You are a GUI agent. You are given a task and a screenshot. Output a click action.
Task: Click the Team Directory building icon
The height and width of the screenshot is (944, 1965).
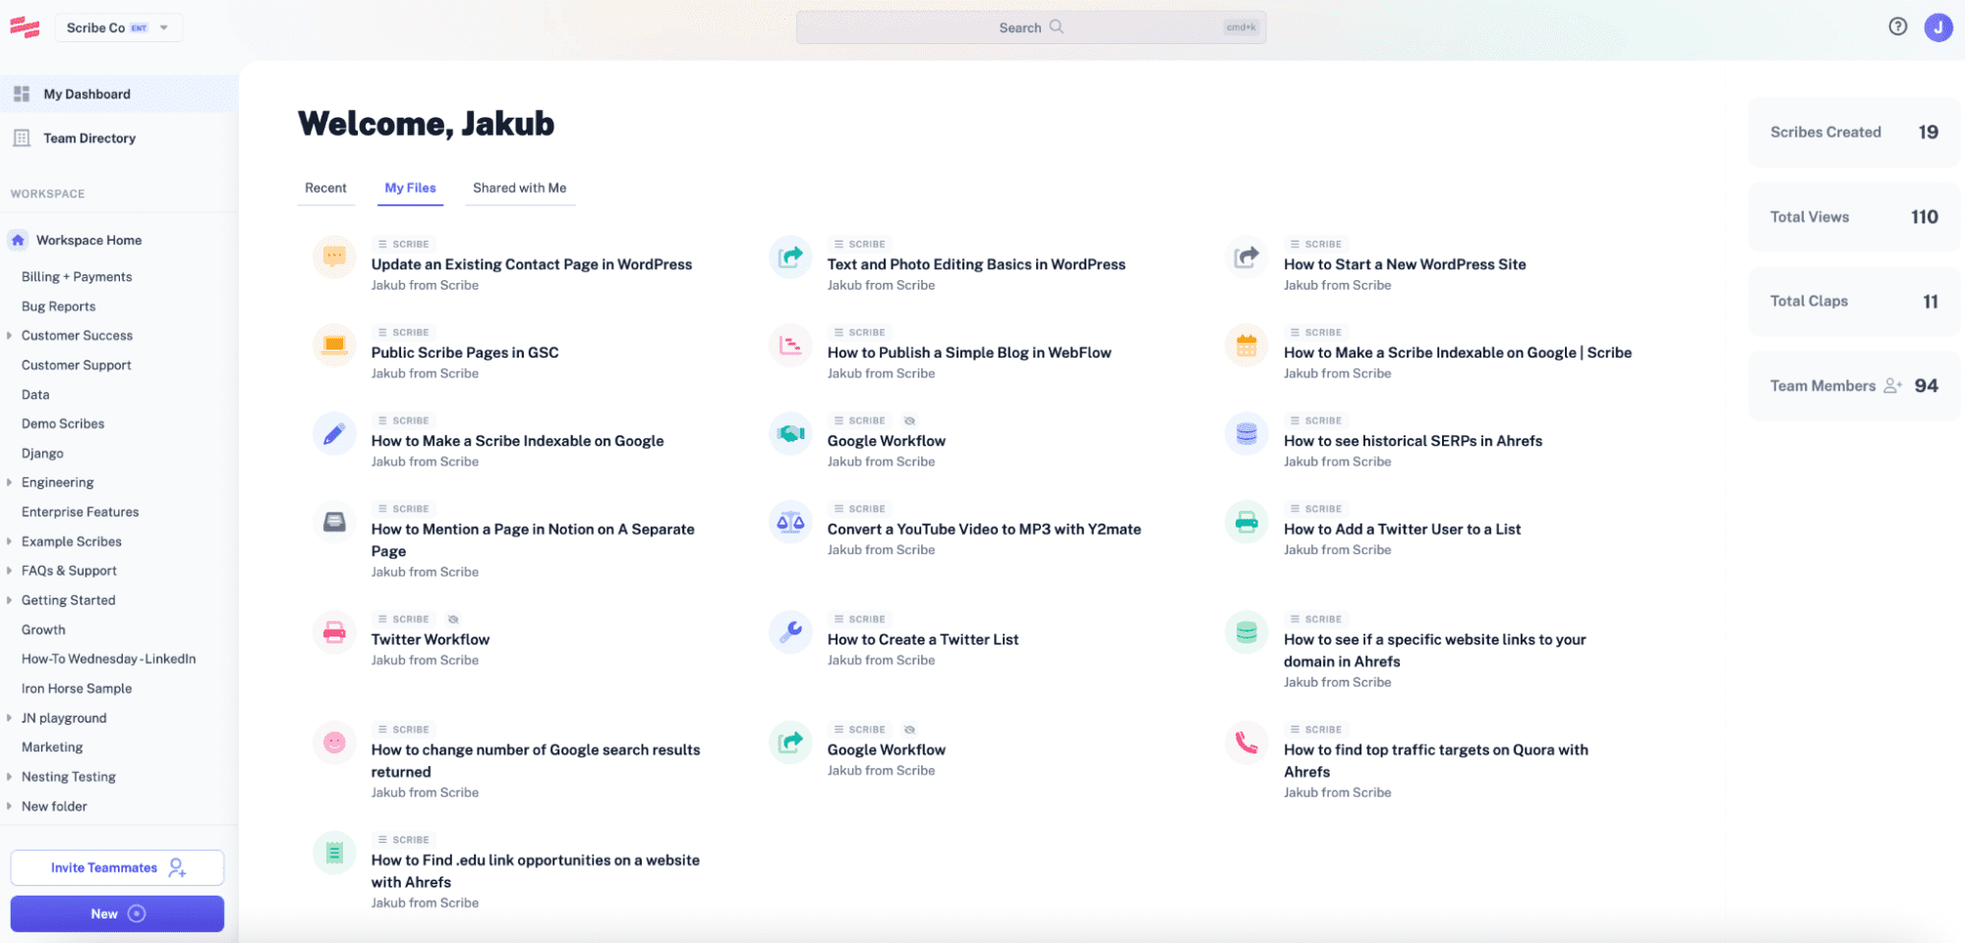tap(22, 139)
